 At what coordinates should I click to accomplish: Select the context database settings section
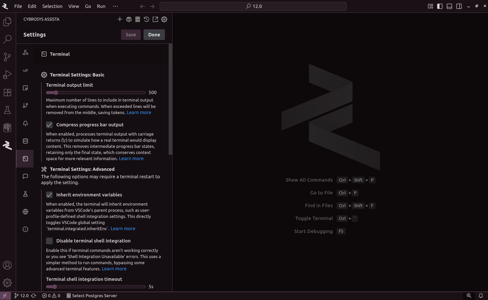(x=25, y=141)
